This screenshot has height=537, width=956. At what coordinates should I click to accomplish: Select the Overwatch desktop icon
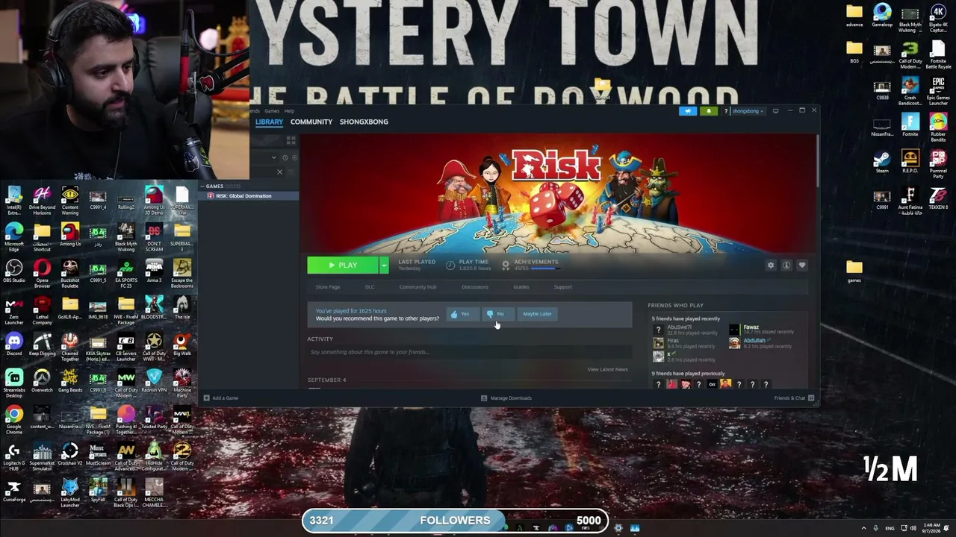pyautogui.click(x=42, y=381)
